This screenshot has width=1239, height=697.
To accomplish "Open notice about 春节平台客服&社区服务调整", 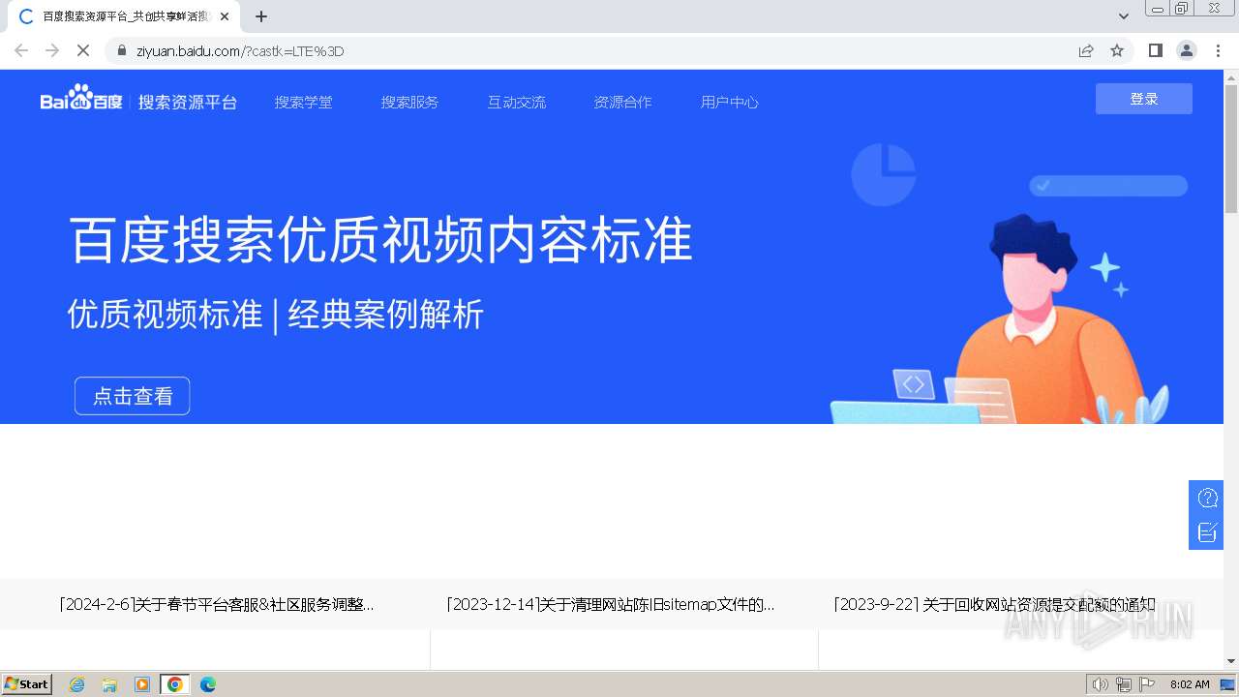I will [x=217, y=605].
